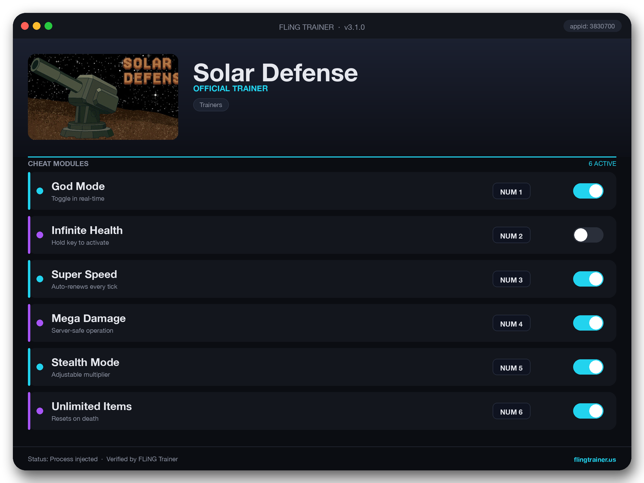Click the CHEAT MODULES heading
Image resolution: width=644 pixels, height=483 pixels.
(x=58, y=164)
